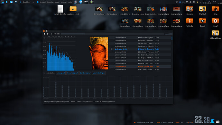The width and height of the screenshot is (222, 125).
Task: Click the Buddha album art cover
Action: [98, 53]
